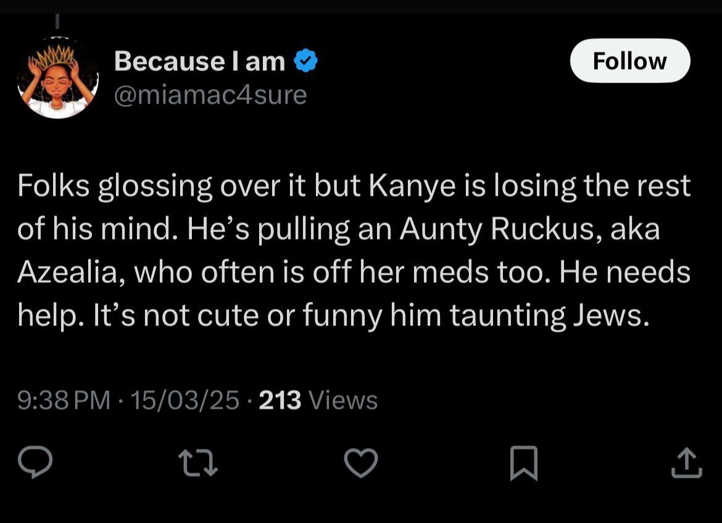Screen dimensions: 722x523
Task: Click the opening word "Folks" in the tweet
Action: (53, 185)
